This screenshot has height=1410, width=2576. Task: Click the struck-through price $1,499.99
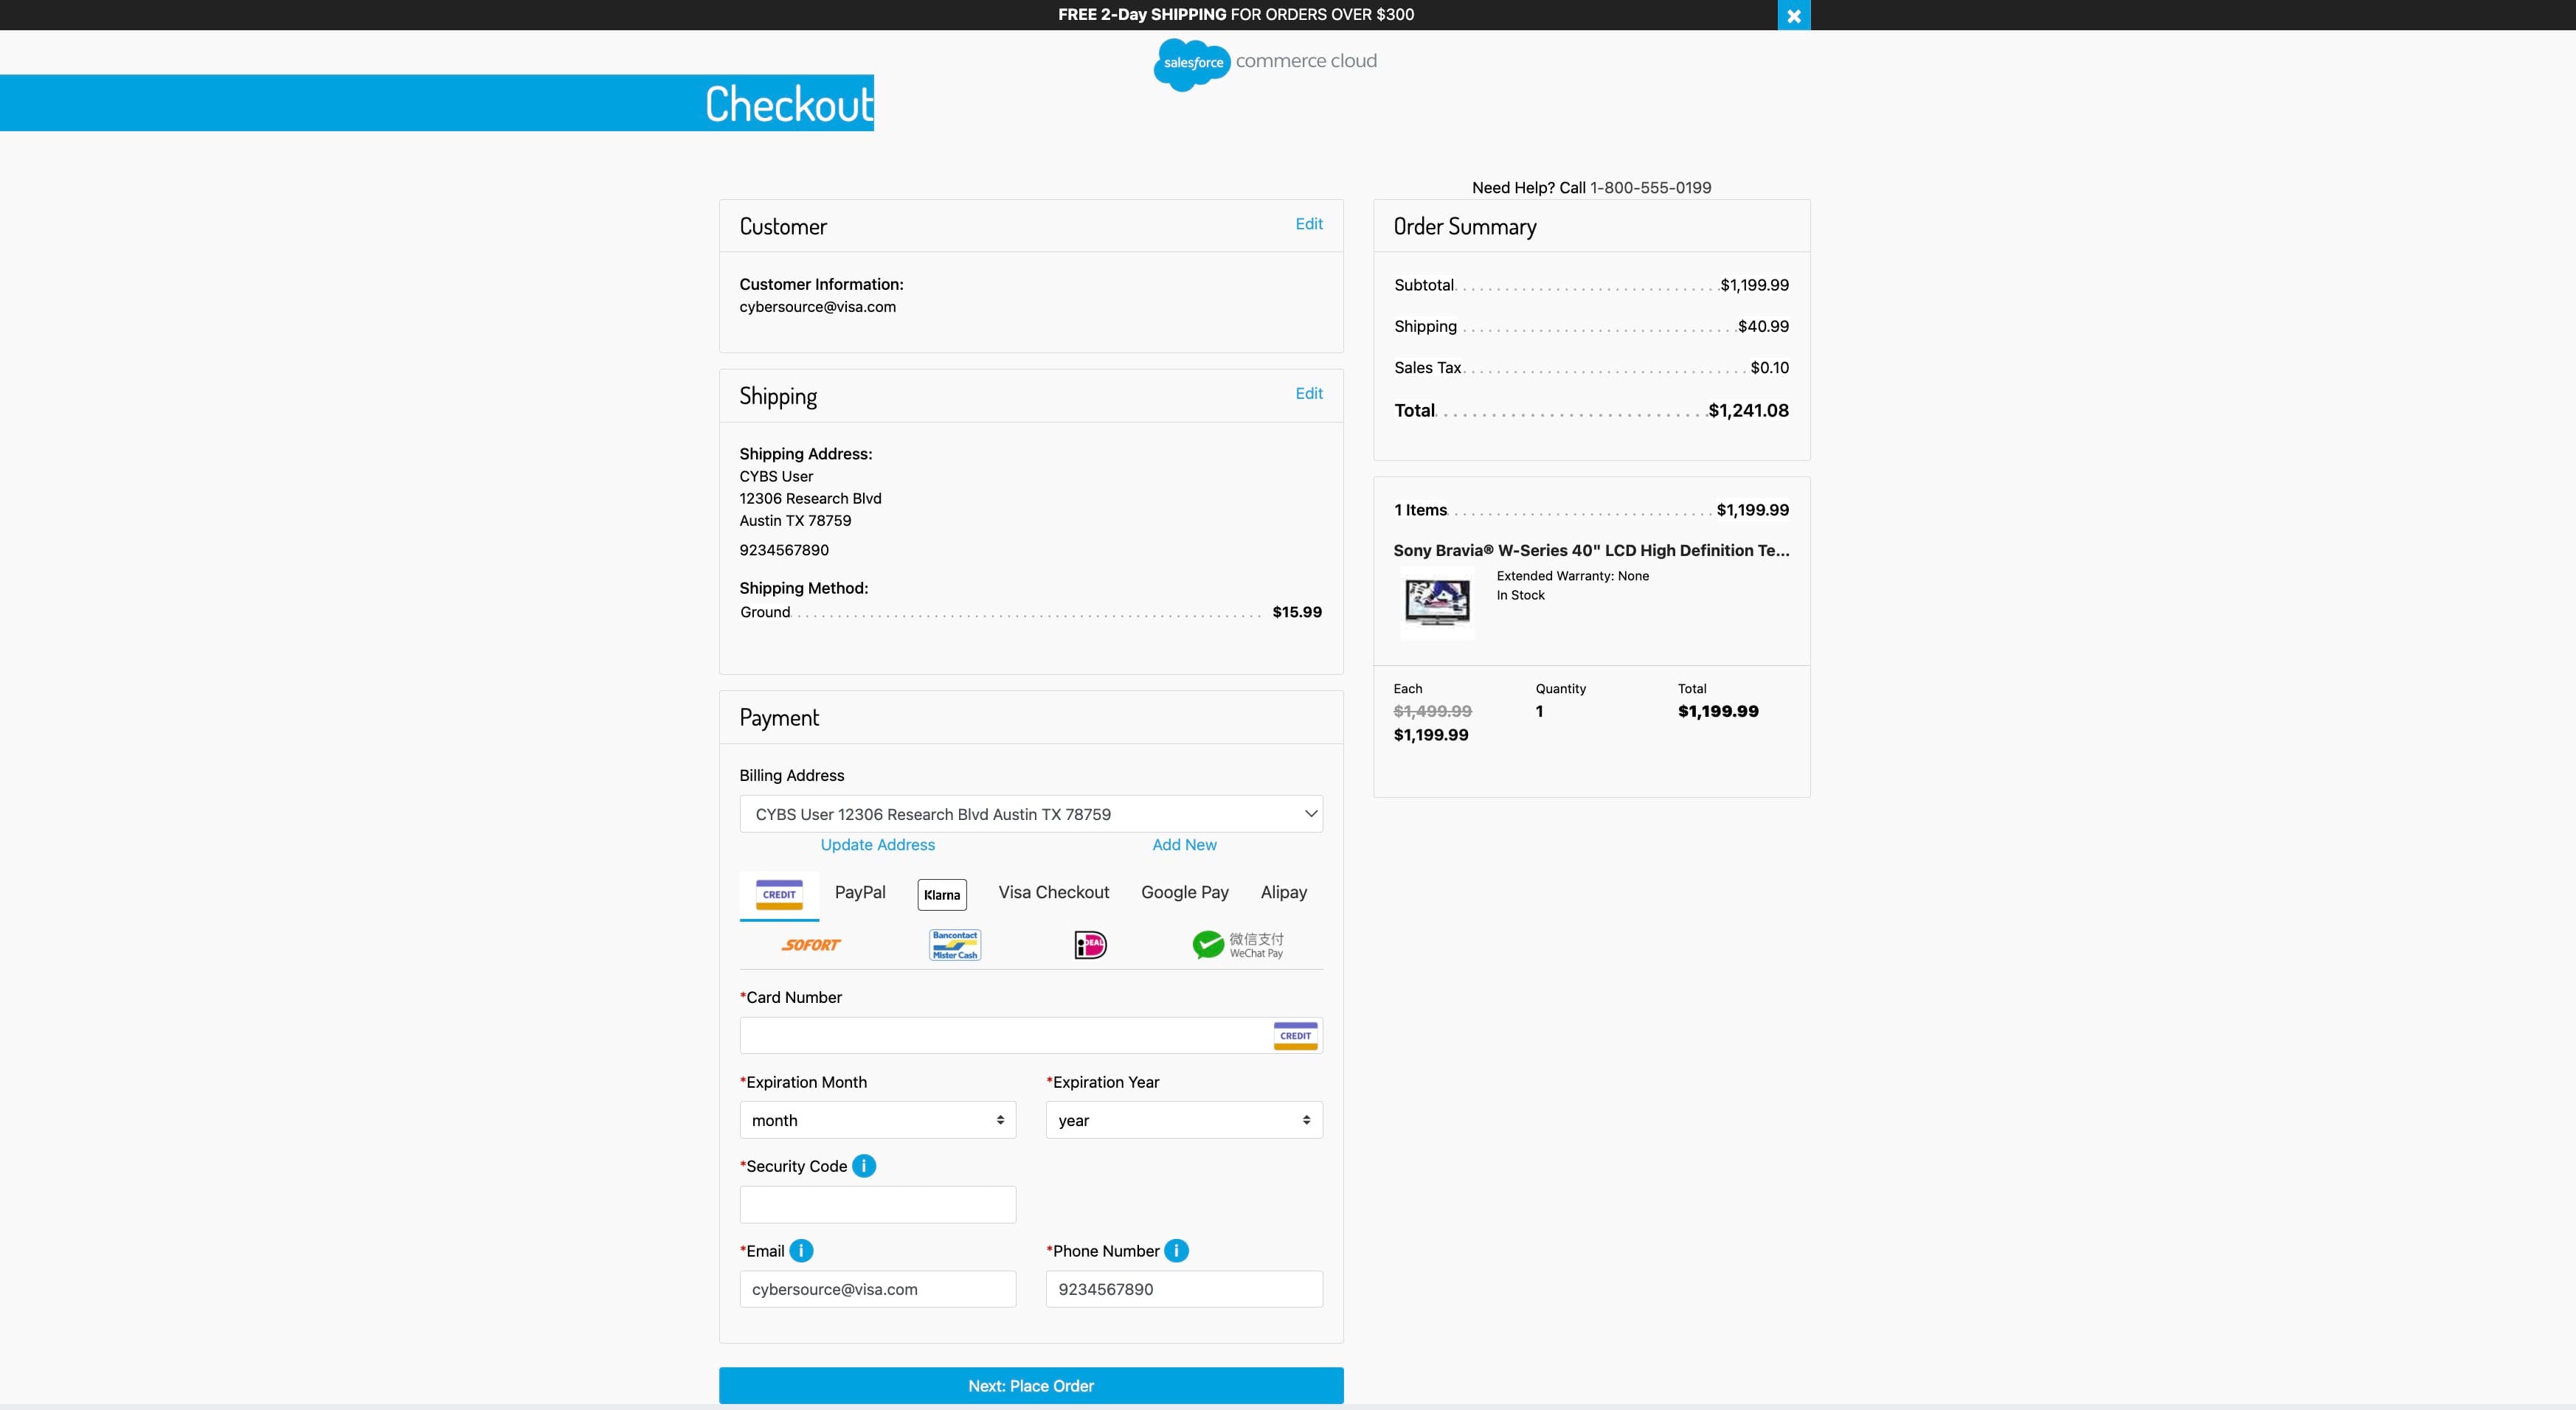(1432, 712)
